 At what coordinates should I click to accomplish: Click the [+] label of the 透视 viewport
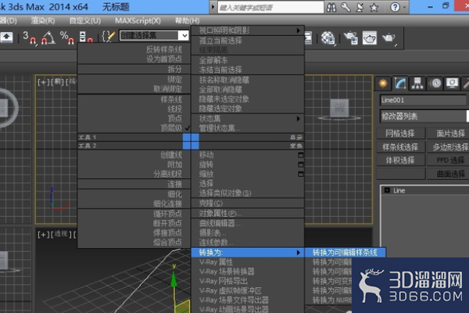[42, 235]
